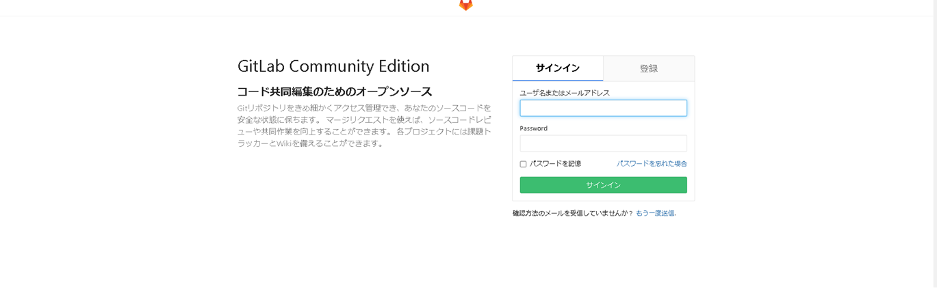Image resolution: width=937 pixels, height=297 pixels.
Task: Open the パスワードを忘れた場合 link
Action: pyautogui.click(x=652, y=164)
